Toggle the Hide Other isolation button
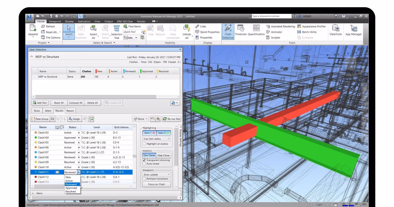 (x=164, y=155)
